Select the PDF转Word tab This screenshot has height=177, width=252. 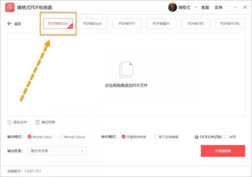click(58, 24)
